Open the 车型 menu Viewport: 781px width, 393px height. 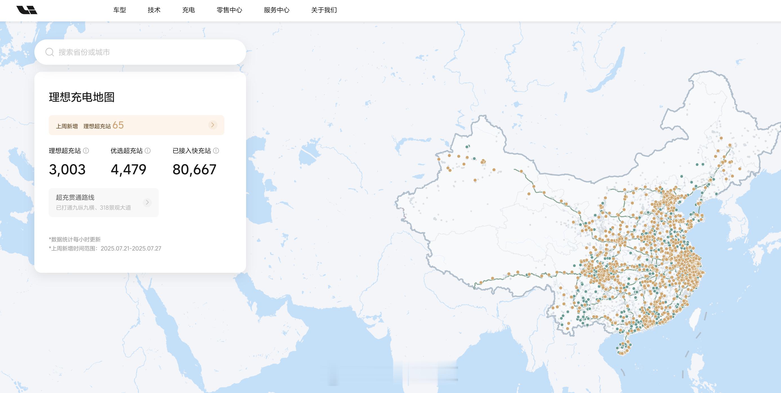click(119, 10)
